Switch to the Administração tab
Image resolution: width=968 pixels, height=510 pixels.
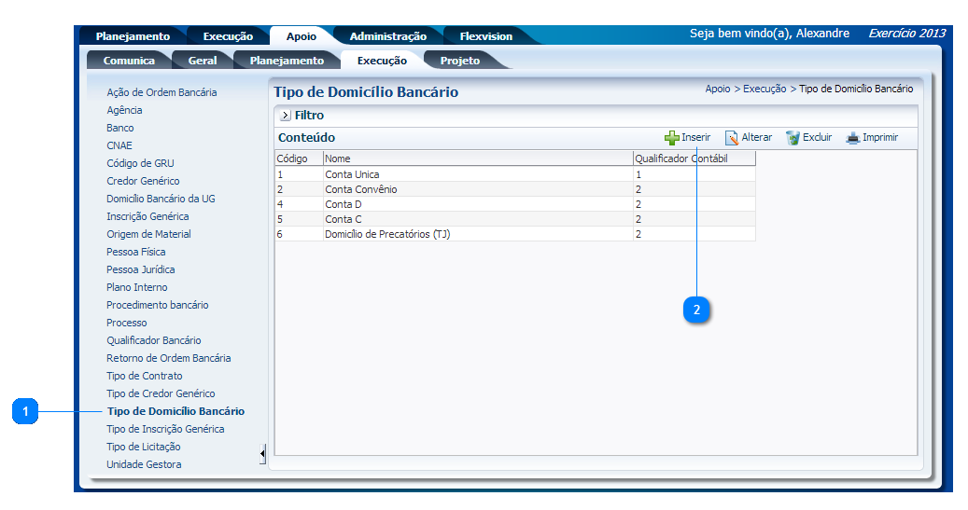[387, 36]
